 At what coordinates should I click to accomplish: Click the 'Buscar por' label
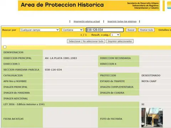[x=9, y=30]
